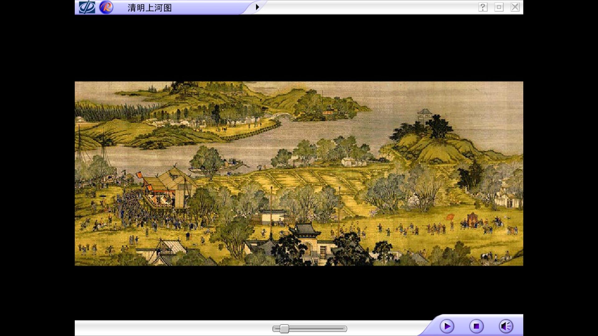Click the hilltop pavilion in the painting
598x336 pixels.
pyautogui.click(x=424, y=116)
